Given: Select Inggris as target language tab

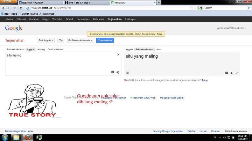Looking at the screenshot, I should coord(129,49).
